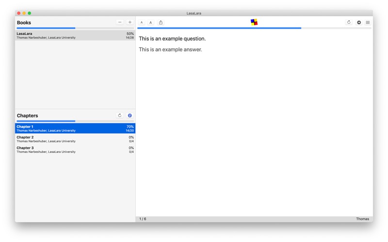Click the 'Thomas' user name in status bar
The width and height of the screenshot is (388, 242).
pyautogui.click(x=362, y=219)
